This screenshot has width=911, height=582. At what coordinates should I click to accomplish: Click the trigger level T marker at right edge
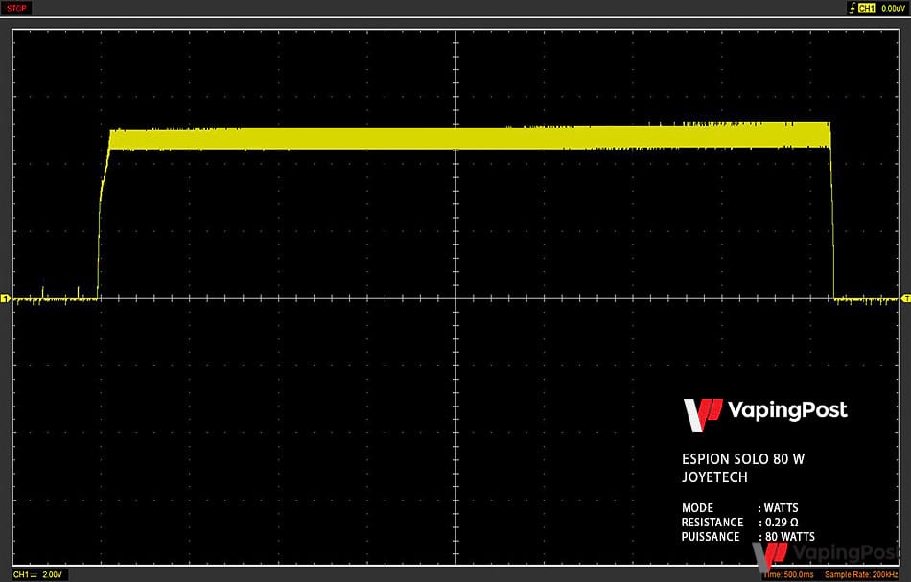(x=906, y=298)
